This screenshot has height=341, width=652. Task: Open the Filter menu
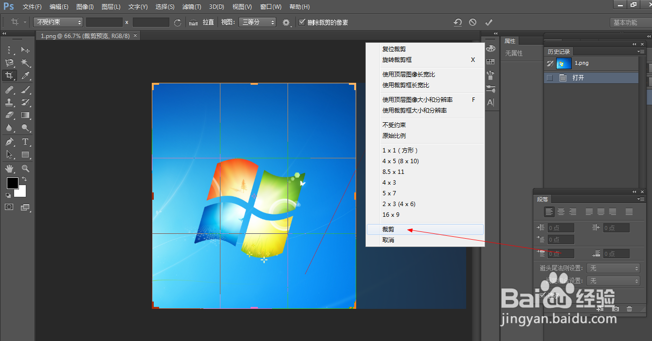pyautogui.click(x=192, y=7)
